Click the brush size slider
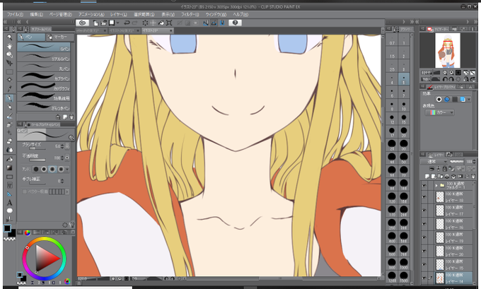481x289 pixels. (x=37, y=148)
